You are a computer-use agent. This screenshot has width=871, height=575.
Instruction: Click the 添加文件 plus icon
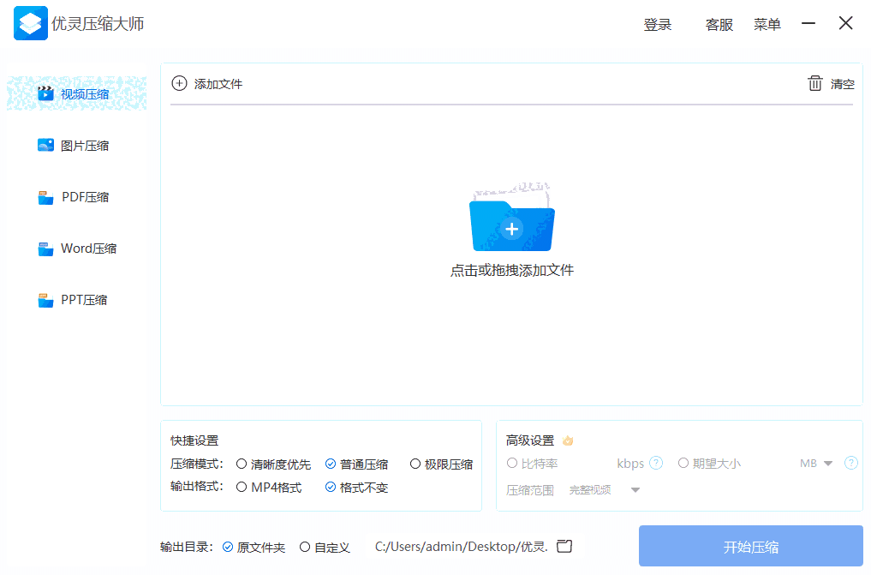(179, 83)
